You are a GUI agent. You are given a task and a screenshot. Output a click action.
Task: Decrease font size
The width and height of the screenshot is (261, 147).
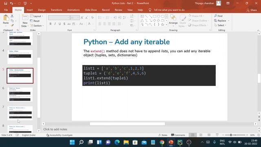86,18
